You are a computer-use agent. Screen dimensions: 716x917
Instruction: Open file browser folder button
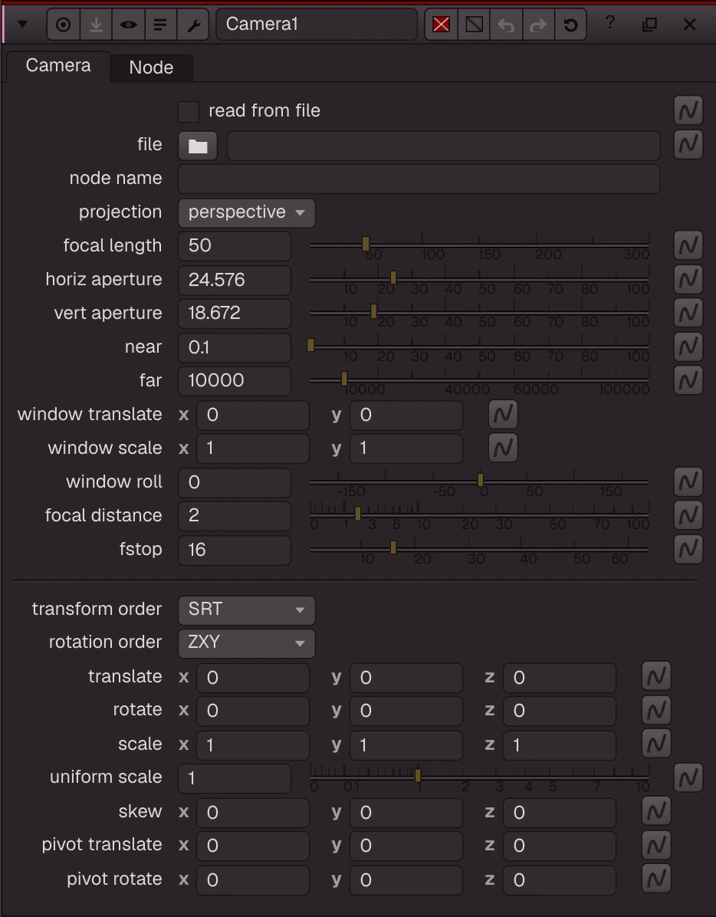pyautogui.click(x=198, y=145)
